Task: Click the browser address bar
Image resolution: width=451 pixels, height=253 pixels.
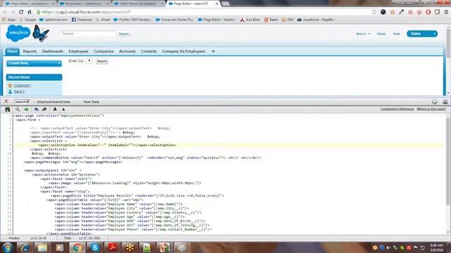Action: pos(202,12)
